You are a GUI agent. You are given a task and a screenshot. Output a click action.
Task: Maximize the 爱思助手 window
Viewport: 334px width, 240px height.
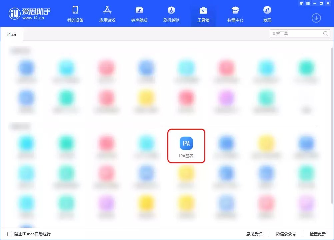[x=321, y=3]
